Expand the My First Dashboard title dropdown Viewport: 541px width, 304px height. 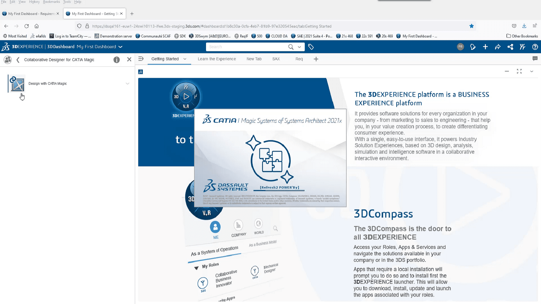point(121,47)
